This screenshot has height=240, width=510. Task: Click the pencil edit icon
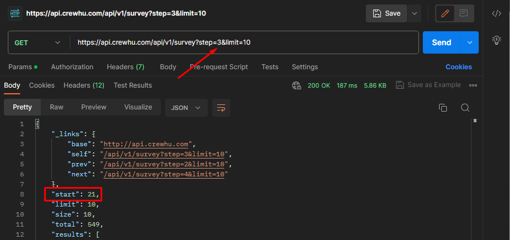pos(445,13)
